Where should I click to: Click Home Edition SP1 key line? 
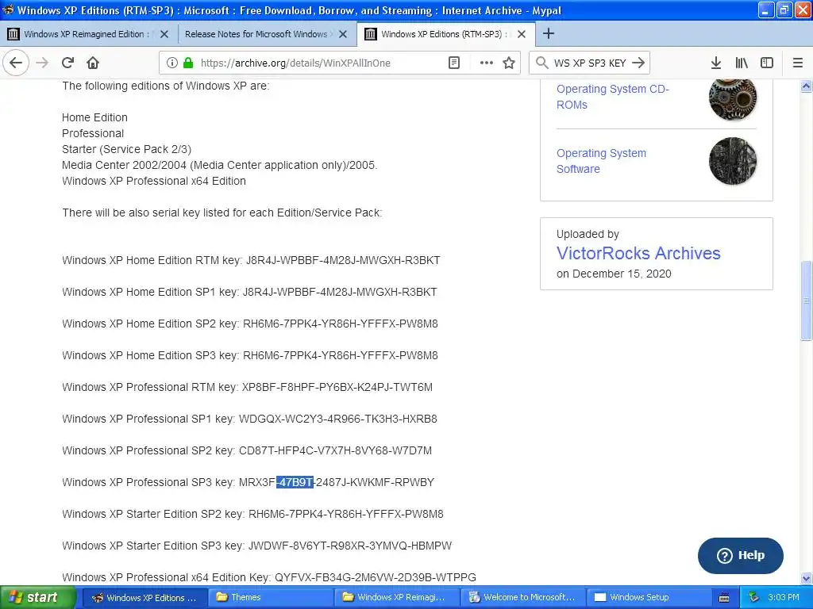point(249,292)
